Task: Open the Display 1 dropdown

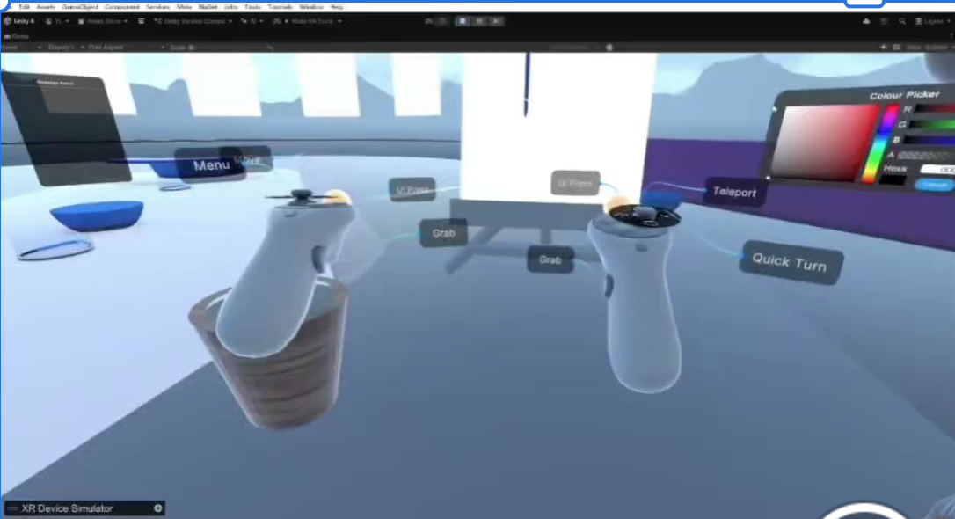Action: pos(64,47)
